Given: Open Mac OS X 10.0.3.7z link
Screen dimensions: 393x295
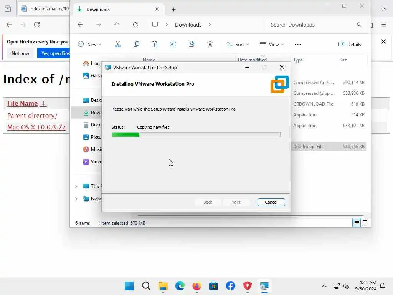Looking at the screenshot, I should pos(36,127).
